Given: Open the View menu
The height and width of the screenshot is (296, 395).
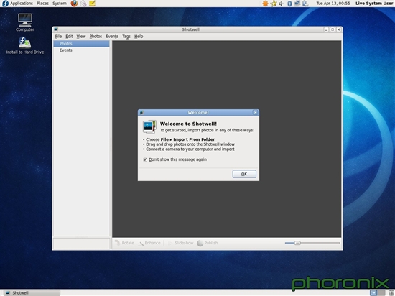Looking at the screenshot, I should coord(81,36).
